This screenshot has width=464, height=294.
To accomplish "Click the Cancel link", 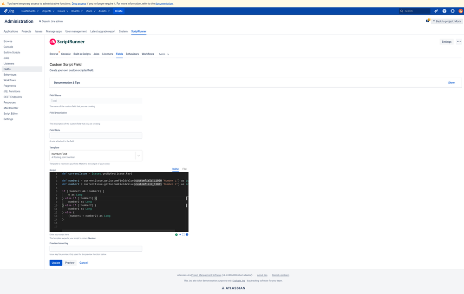I will click(84, 262).
